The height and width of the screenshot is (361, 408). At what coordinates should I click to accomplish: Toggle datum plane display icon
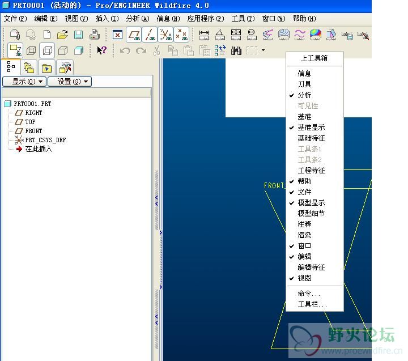point(134,35)
